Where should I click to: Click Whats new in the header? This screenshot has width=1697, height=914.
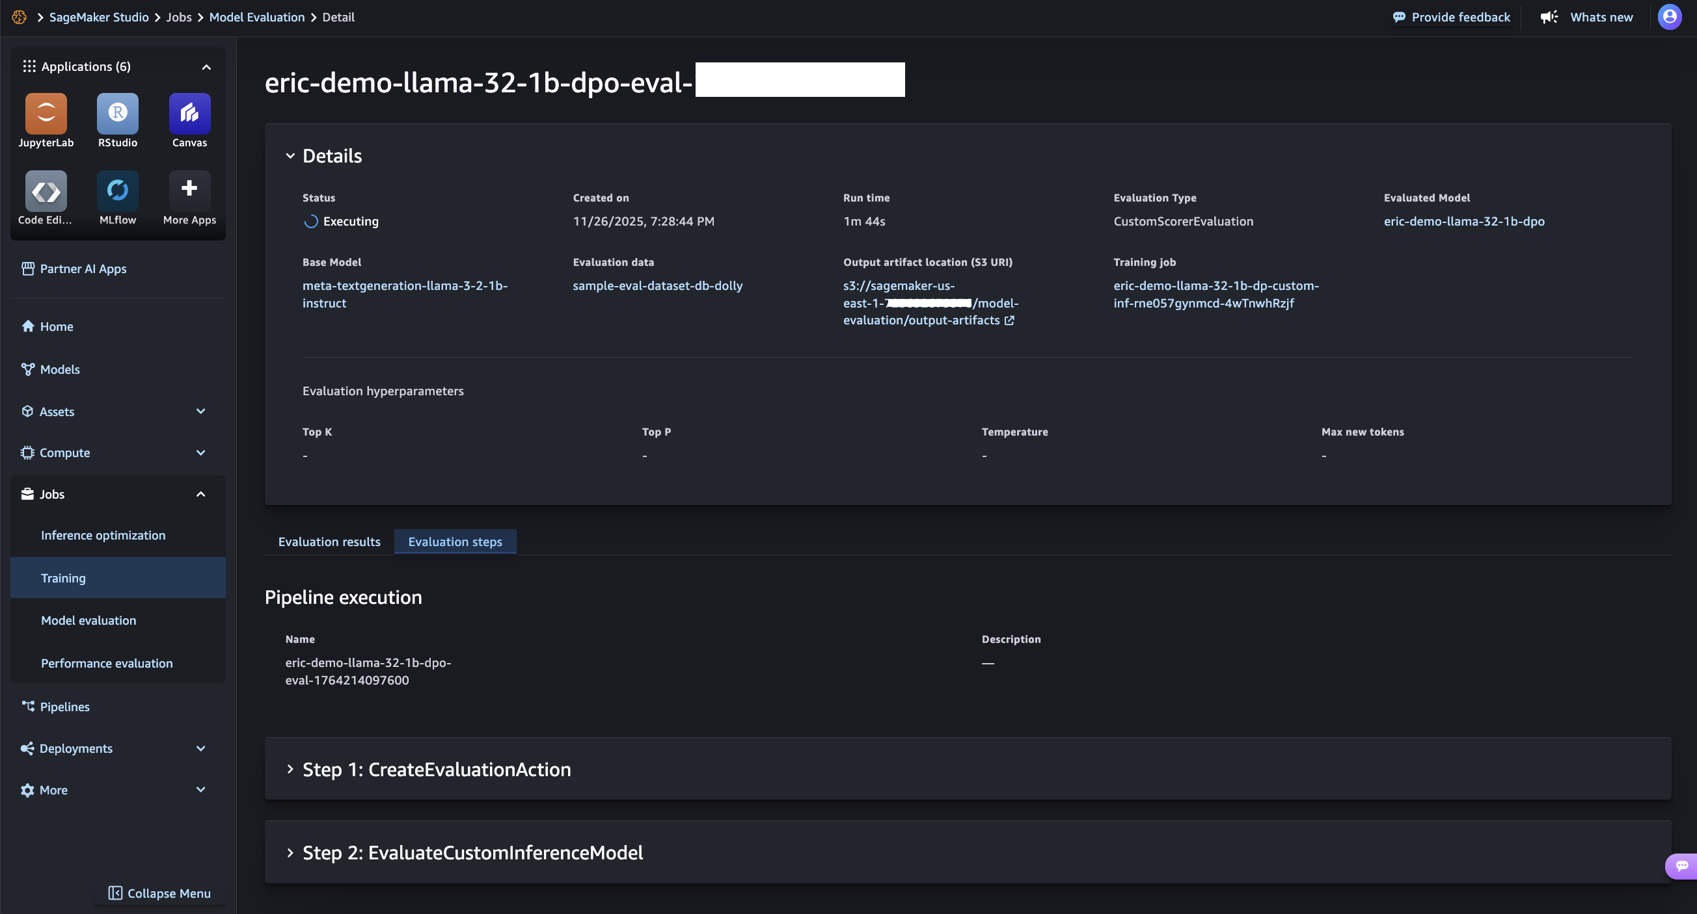click(x=1601, y=17)
